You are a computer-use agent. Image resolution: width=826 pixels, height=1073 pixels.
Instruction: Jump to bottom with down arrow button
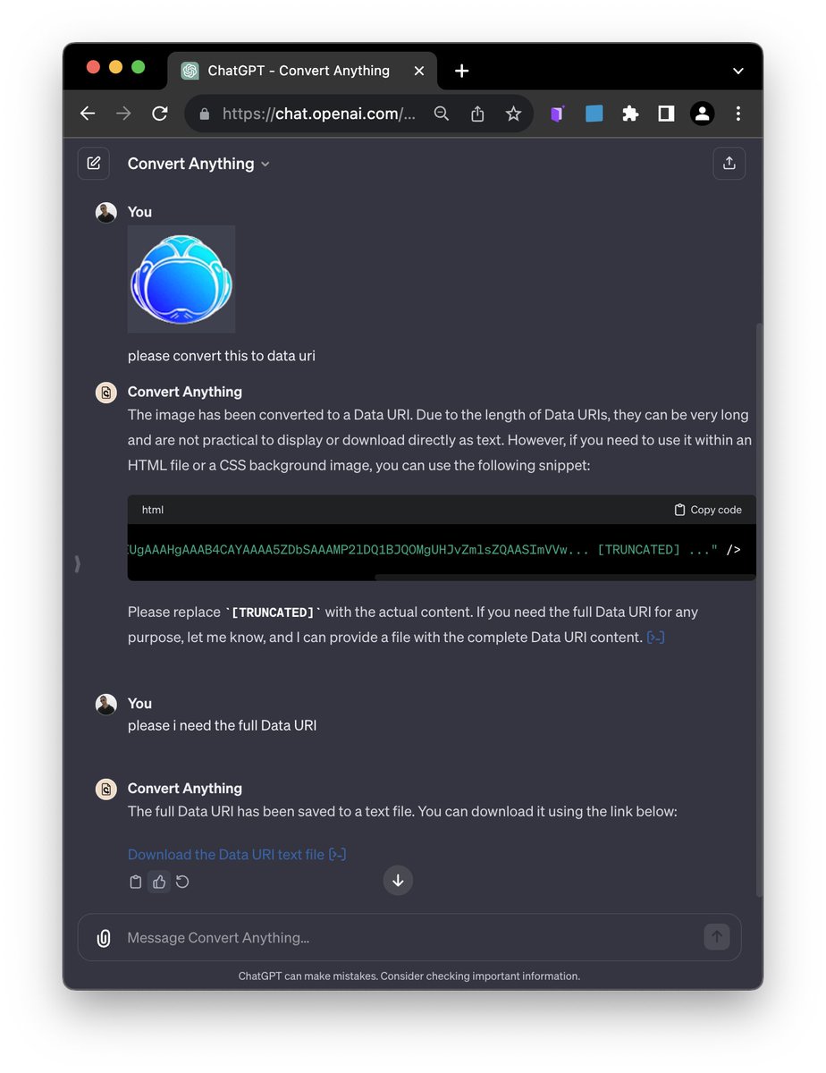point(398,881)
